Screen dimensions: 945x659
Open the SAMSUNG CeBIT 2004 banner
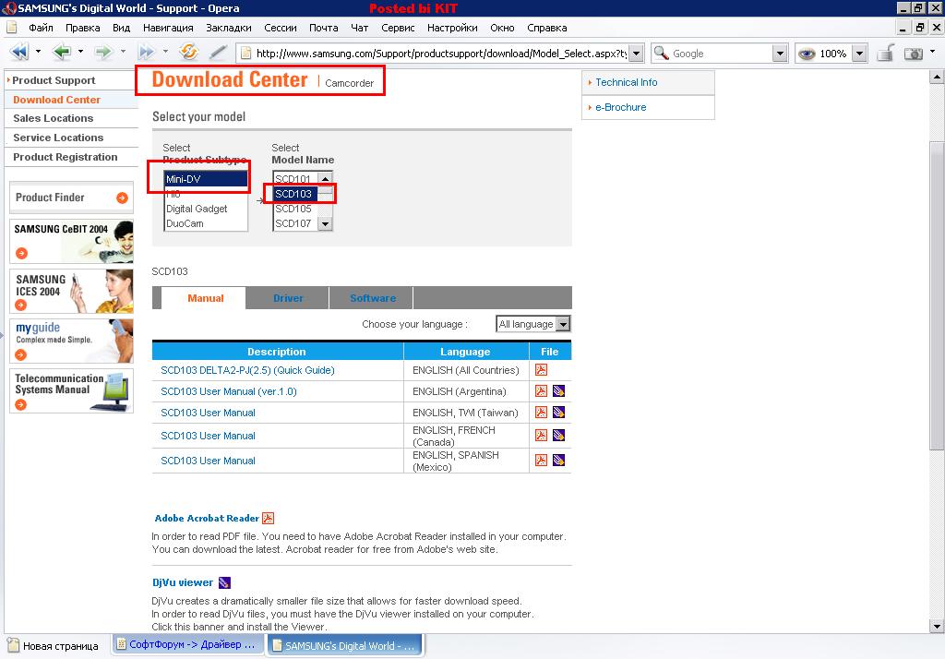coord(71,241)
